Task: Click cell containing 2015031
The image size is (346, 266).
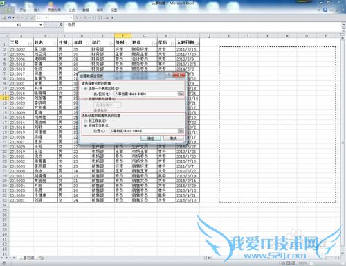Action: pyautogui.click(x=21, y=200)
